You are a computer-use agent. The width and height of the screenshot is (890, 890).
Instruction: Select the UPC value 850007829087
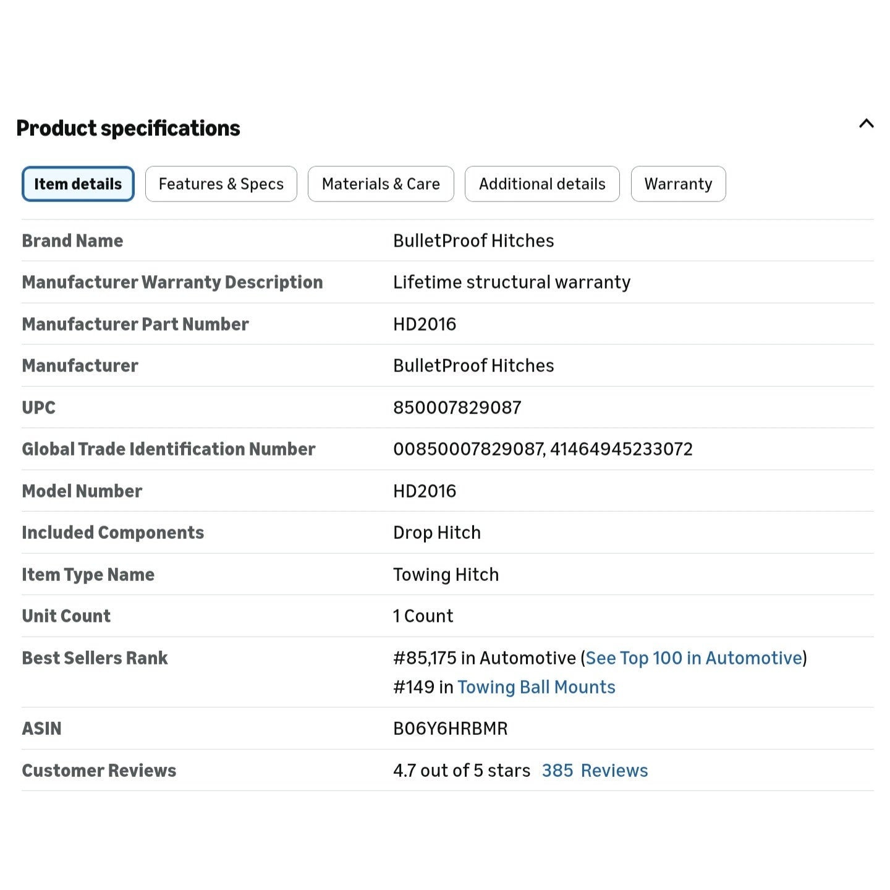(457, 407)
